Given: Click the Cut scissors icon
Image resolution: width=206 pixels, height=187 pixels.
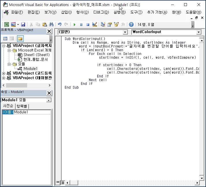Looking at the screenshot, I should (x=31, y=24).
